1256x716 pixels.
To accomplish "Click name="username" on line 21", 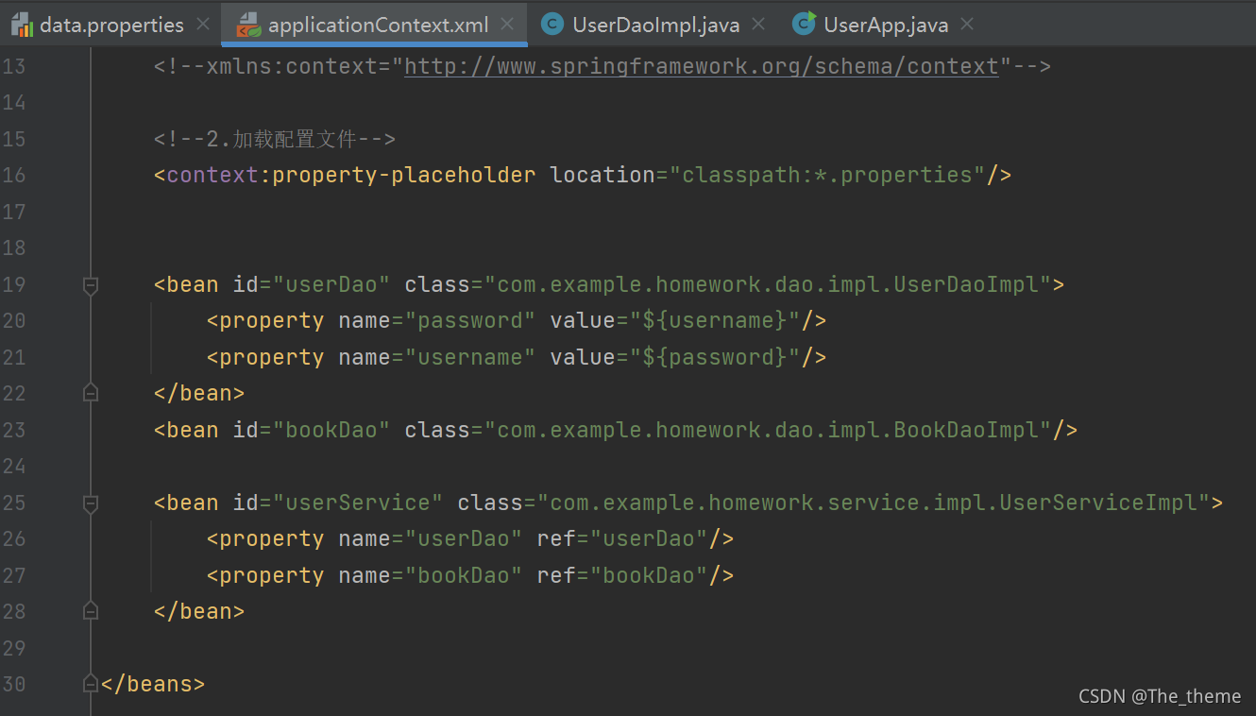I will click(437, 357).
